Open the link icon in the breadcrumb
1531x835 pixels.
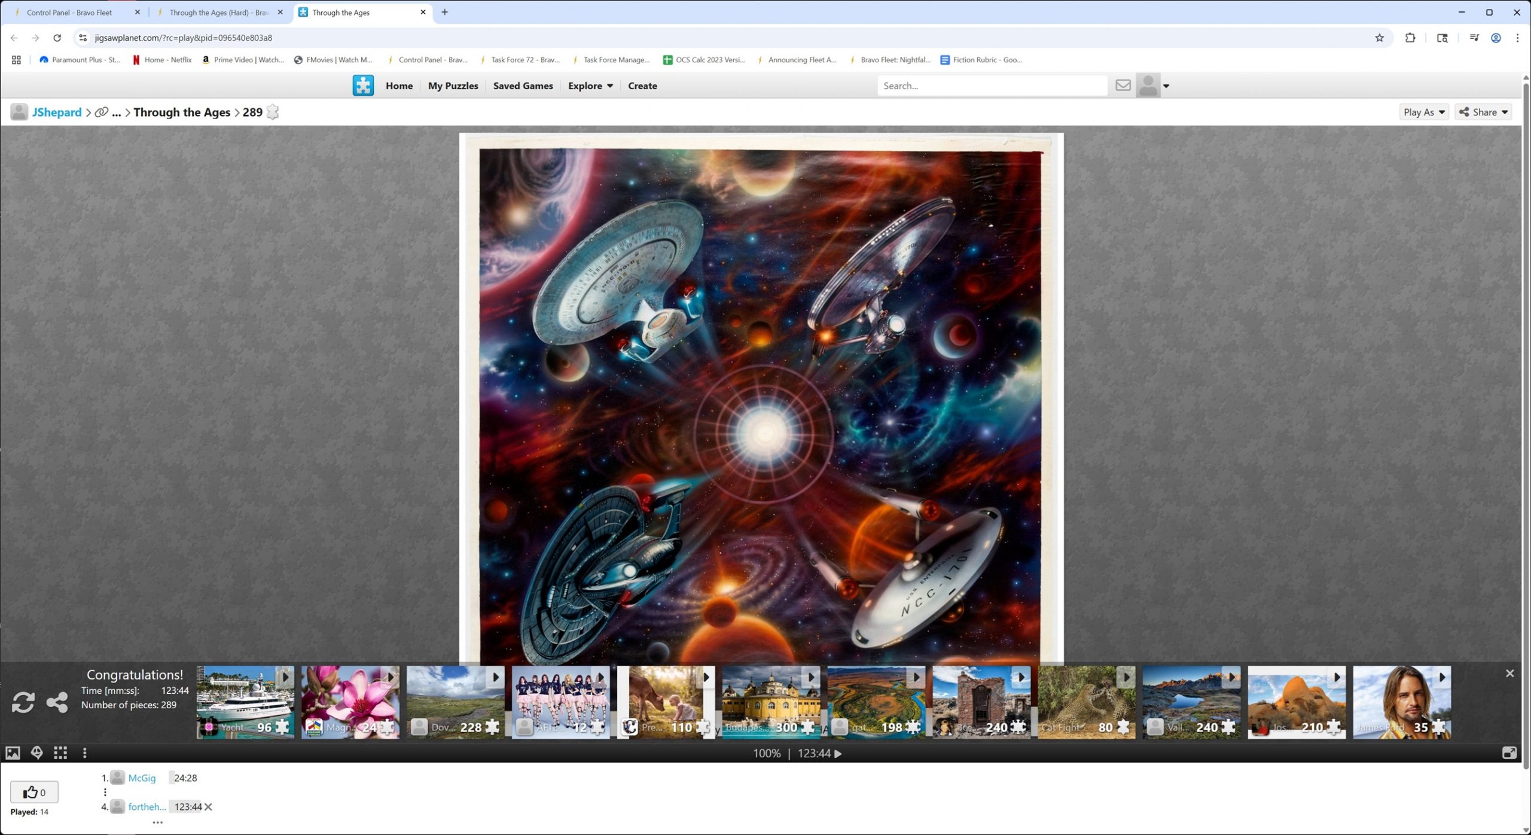tap(102, 112)
